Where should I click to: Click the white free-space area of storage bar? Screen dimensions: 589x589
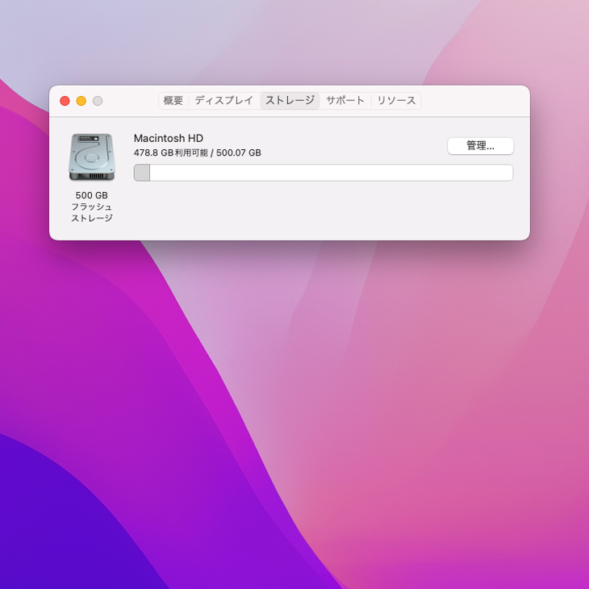(331, 173)
